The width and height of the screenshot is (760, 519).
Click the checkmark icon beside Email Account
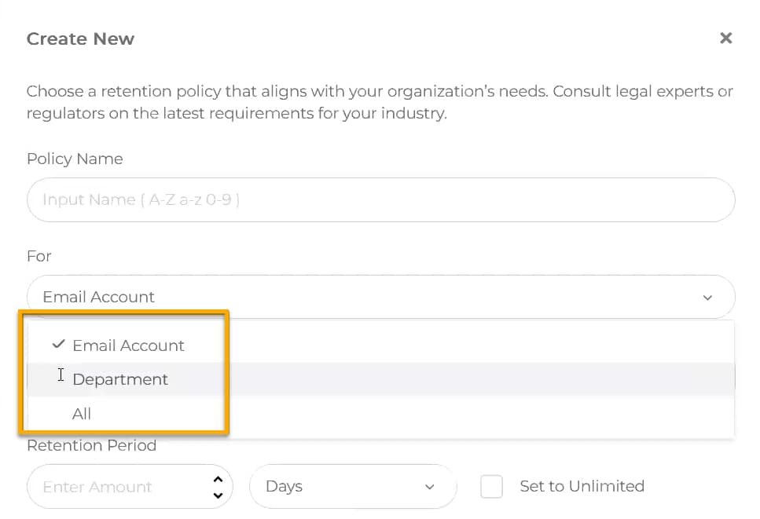click(59, 344)
